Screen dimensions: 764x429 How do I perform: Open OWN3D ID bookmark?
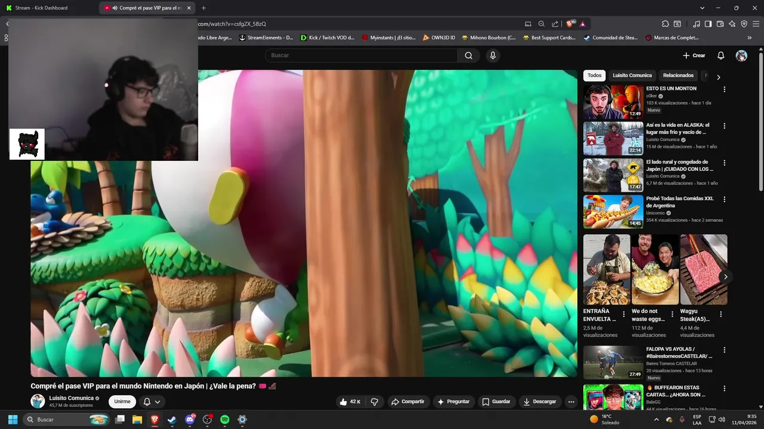(439, 38)
